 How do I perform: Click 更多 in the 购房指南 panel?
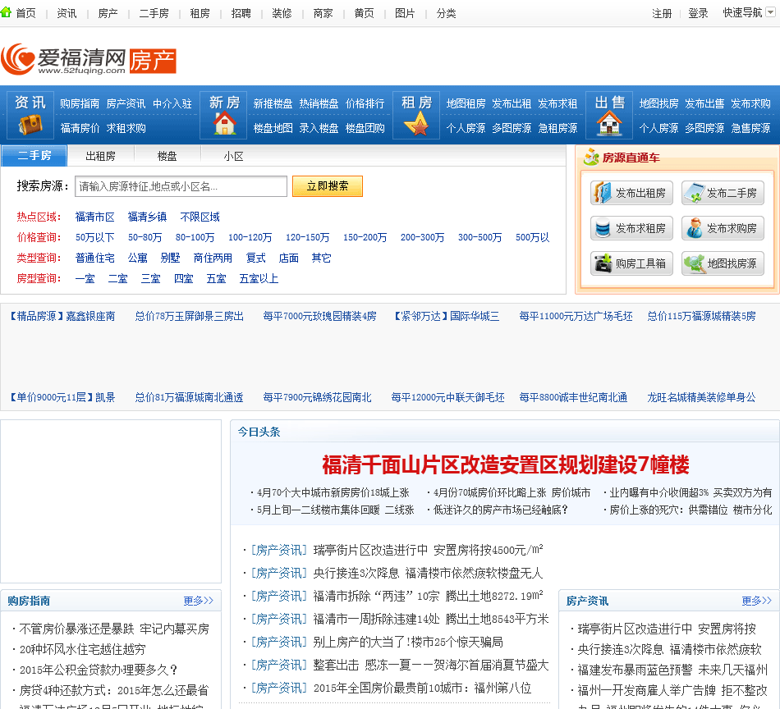click(x=198, y=601)
